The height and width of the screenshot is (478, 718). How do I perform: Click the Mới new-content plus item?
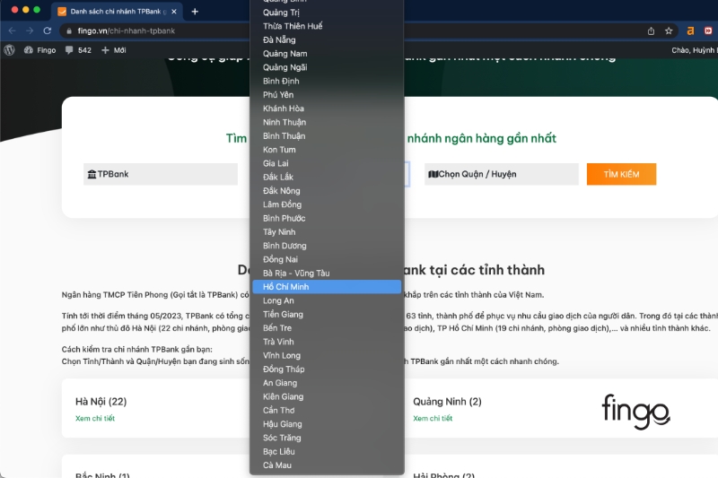coord(114,50)
